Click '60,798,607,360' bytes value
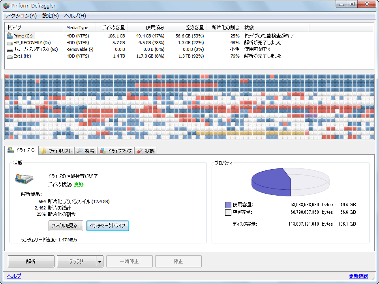Screen dimensions: 379x284 pos(304,213)
